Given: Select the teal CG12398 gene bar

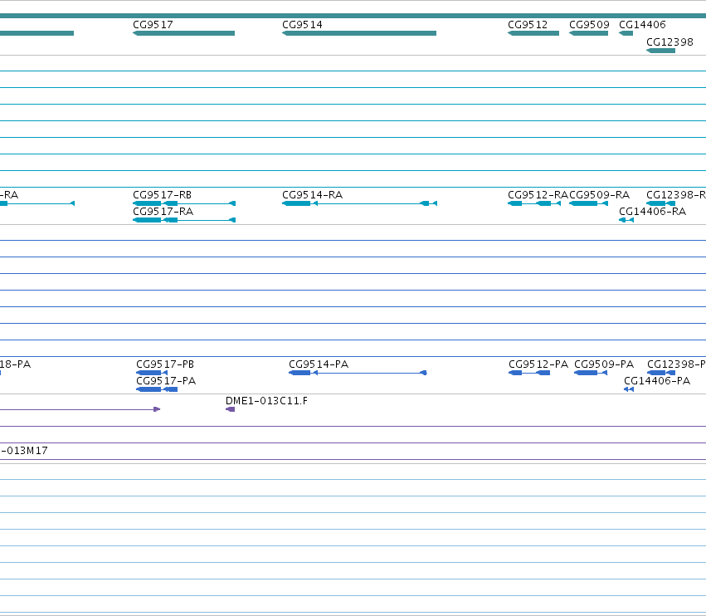Looking at the screenshot, I should click(x=661, y=51).
